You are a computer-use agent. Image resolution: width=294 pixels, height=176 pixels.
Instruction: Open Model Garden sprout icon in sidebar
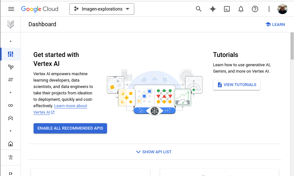(11, 67)
